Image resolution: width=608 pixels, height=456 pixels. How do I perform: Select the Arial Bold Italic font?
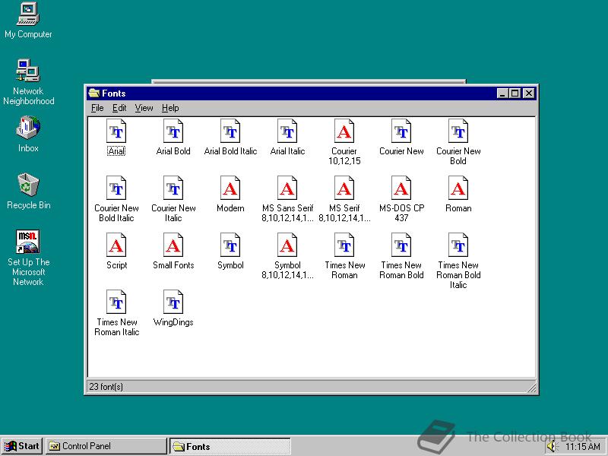(x=230, y=132)
